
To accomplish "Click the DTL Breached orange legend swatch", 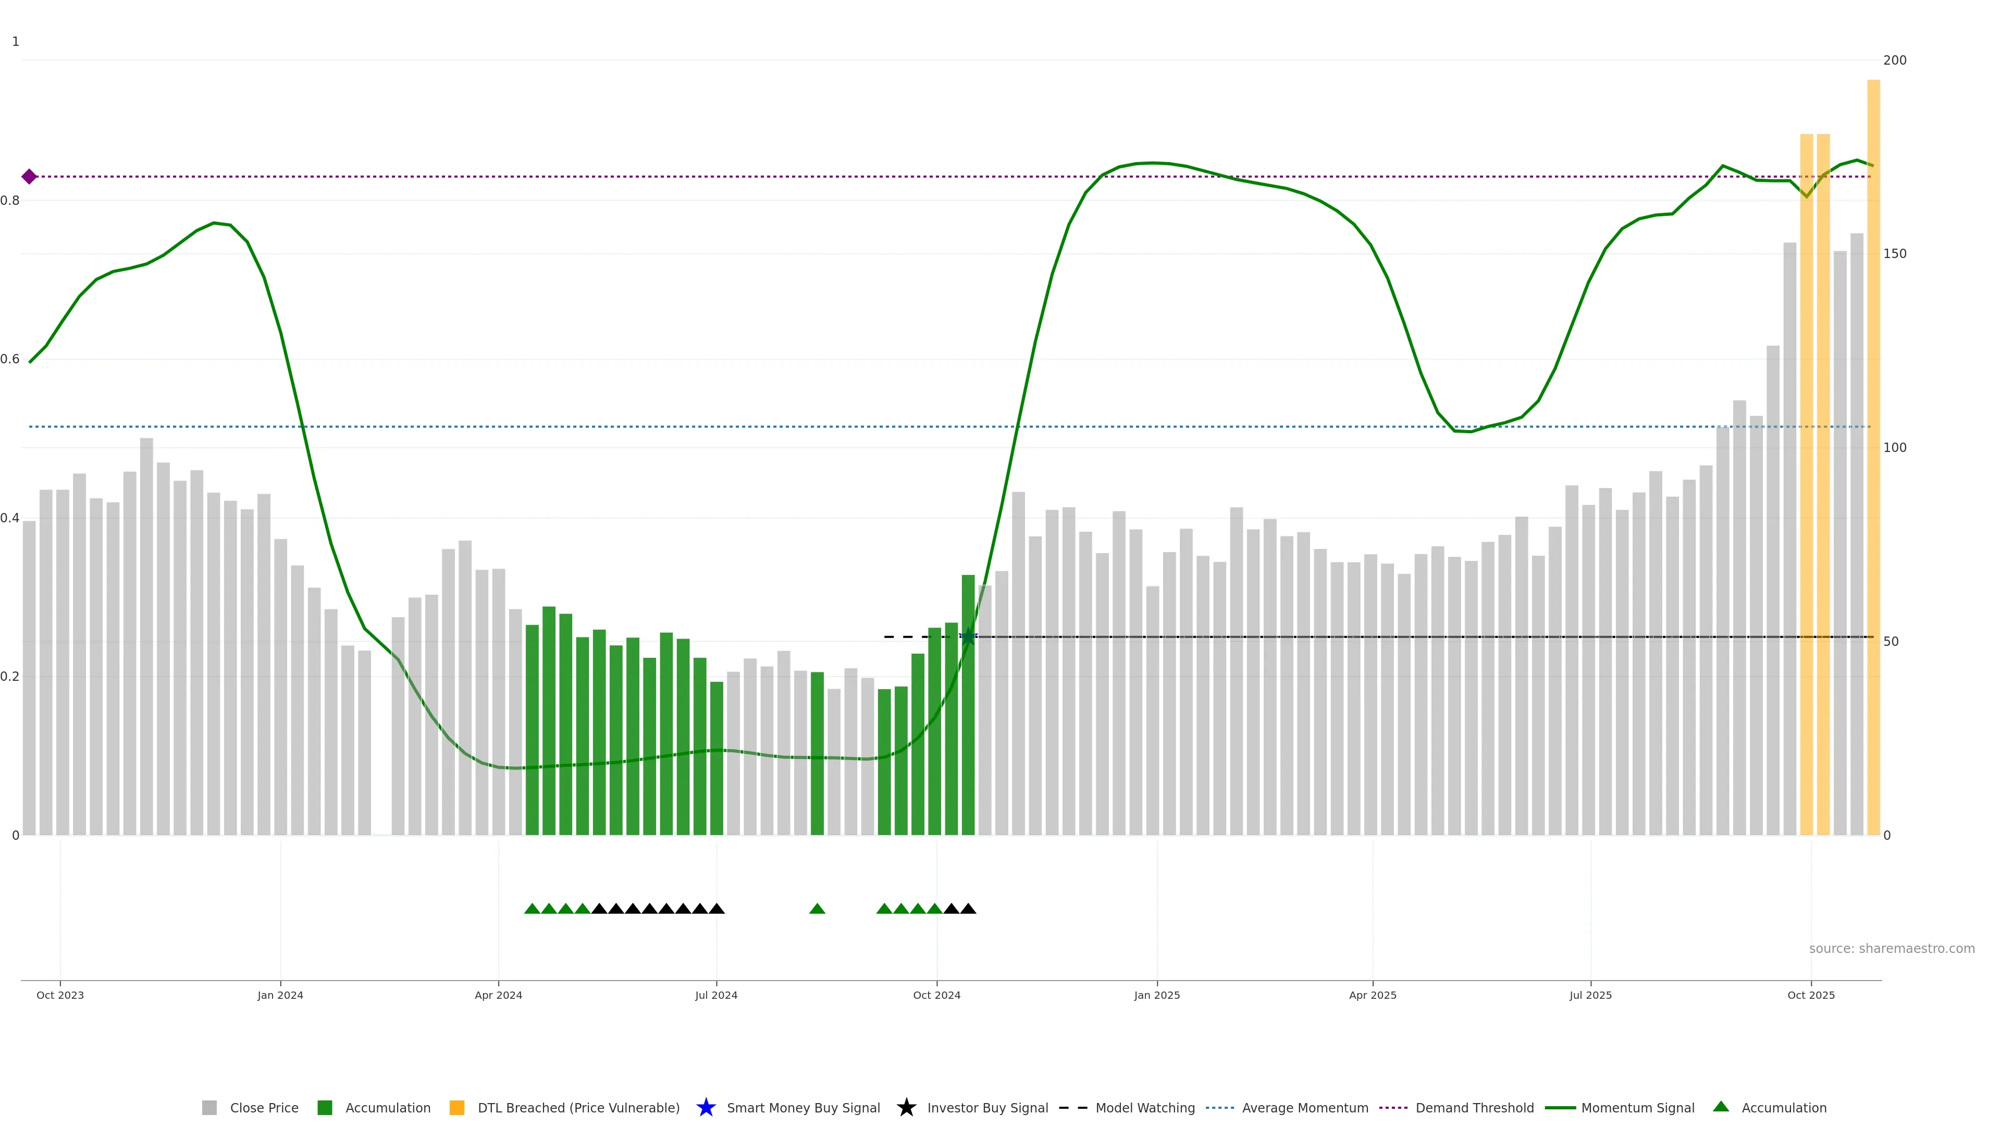I will (x=457, y=1107).
